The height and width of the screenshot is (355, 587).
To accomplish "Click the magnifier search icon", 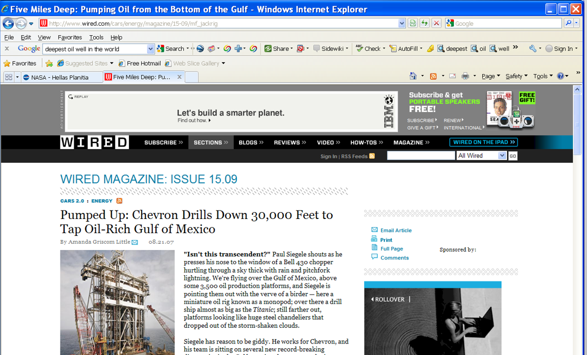I will coord(568,23).
